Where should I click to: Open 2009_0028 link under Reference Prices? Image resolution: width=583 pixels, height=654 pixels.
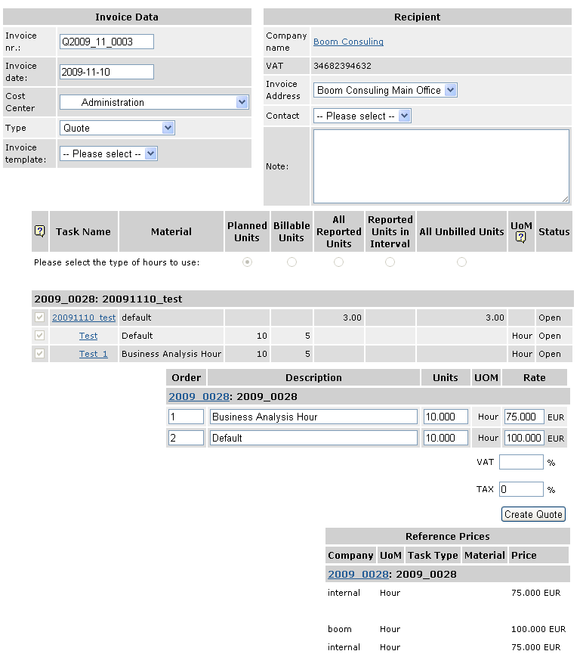358,575
